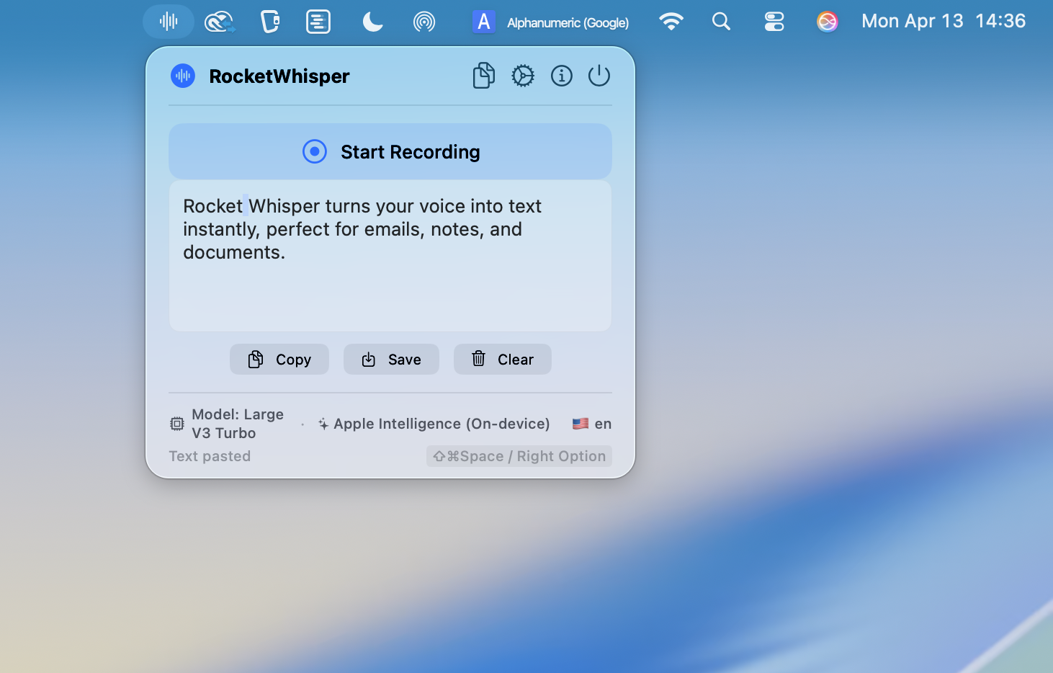Screen dimensions: 1053x673
Task: Change the Model: Large V3 Turbo selection
Action: tap(227, 424)
